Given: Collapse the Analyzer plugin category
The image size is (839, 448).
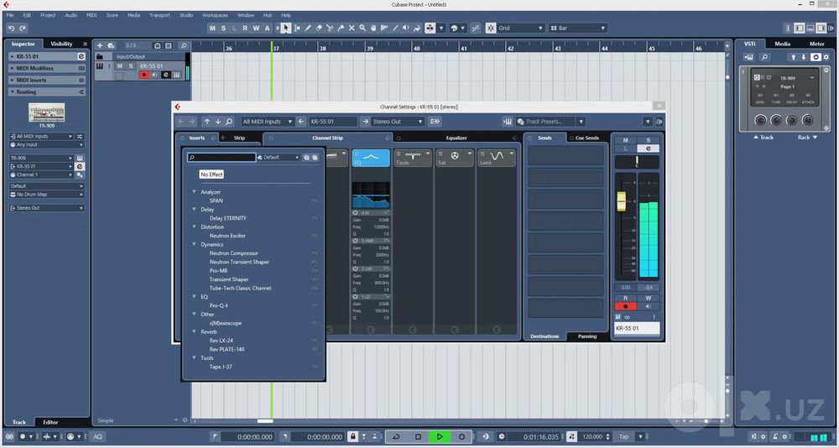Looking at the screenshot, I should [195, 191].
